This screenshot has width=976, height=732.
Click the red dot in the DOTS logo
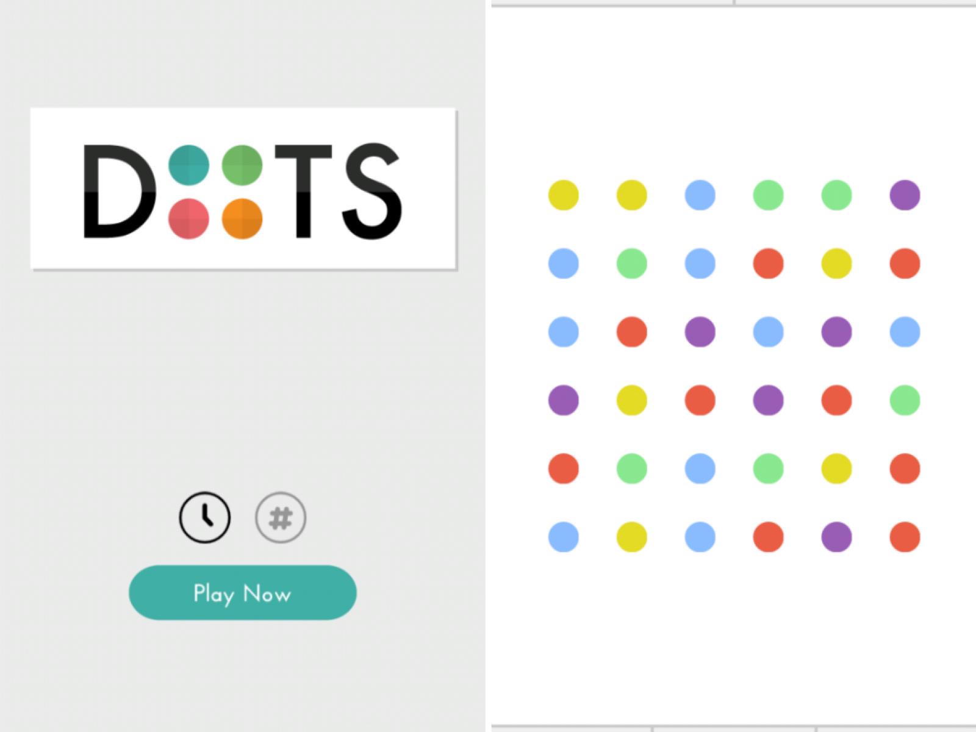pyautogui.click(x=188, y=218)
